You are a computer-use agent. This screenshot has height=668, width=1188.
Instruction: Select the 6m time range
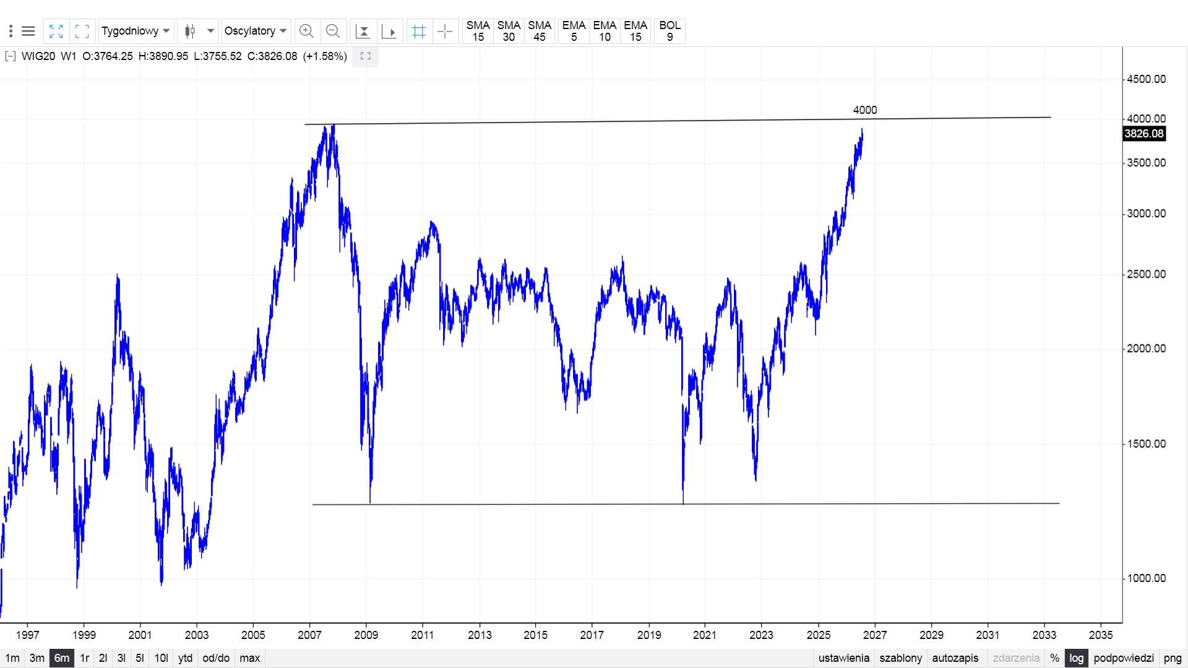point(62,658)
